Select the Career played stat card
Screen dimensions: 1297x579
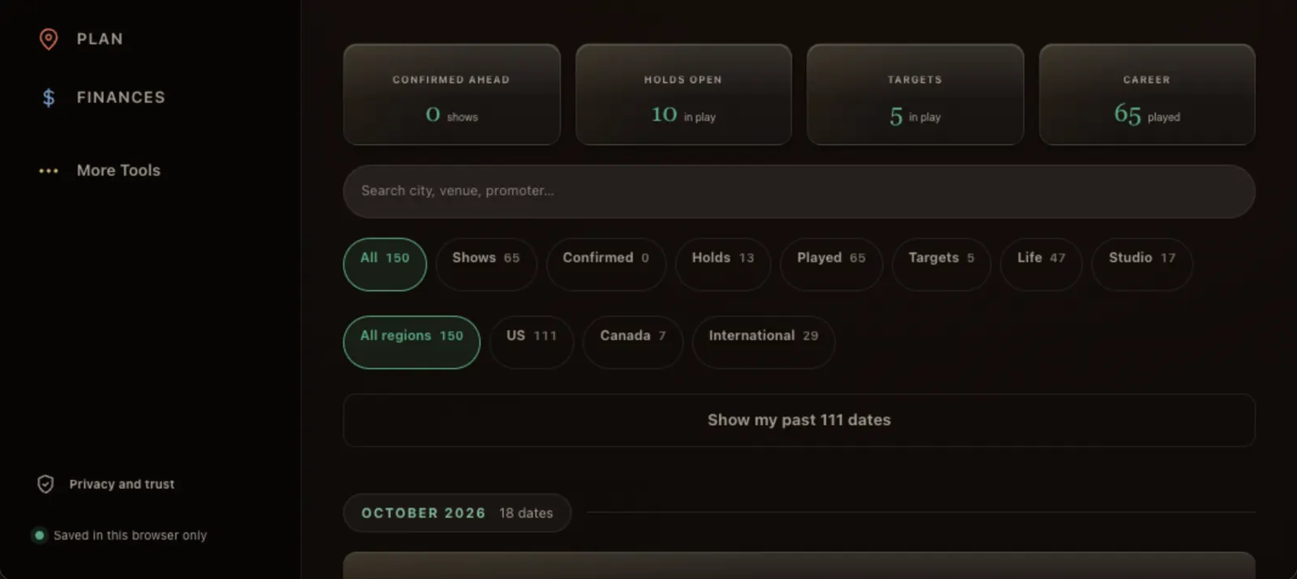(x=1147, y=95)
